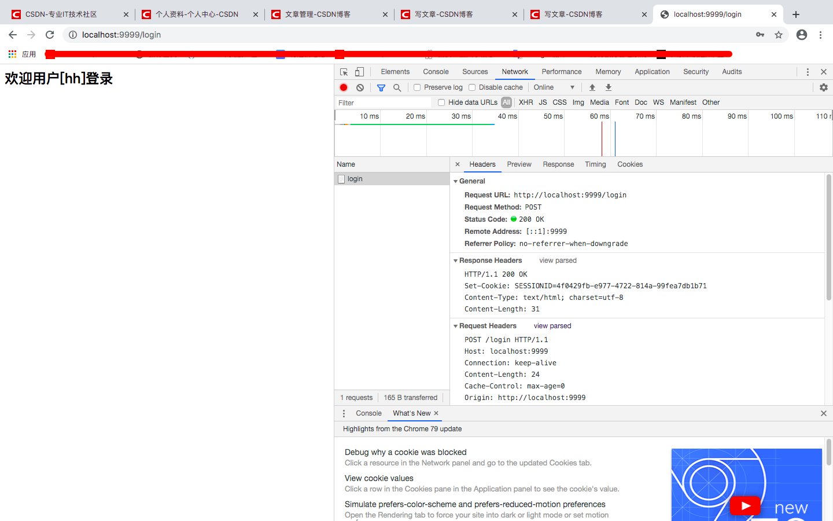The width and height of the screenshot is (833, 521).
Task: Open the drawer three-dot menu
Action: click(344, 413)
